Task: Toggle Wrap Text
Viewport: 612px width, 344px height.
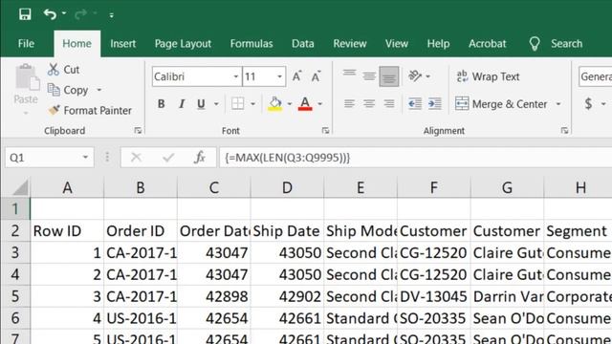Action: tap(488, 76)
